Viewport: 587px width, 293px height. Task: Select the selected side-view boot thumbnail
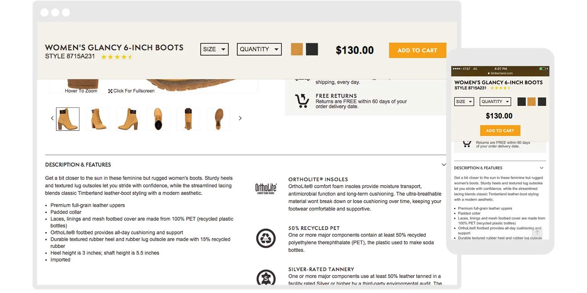(68, 119)
